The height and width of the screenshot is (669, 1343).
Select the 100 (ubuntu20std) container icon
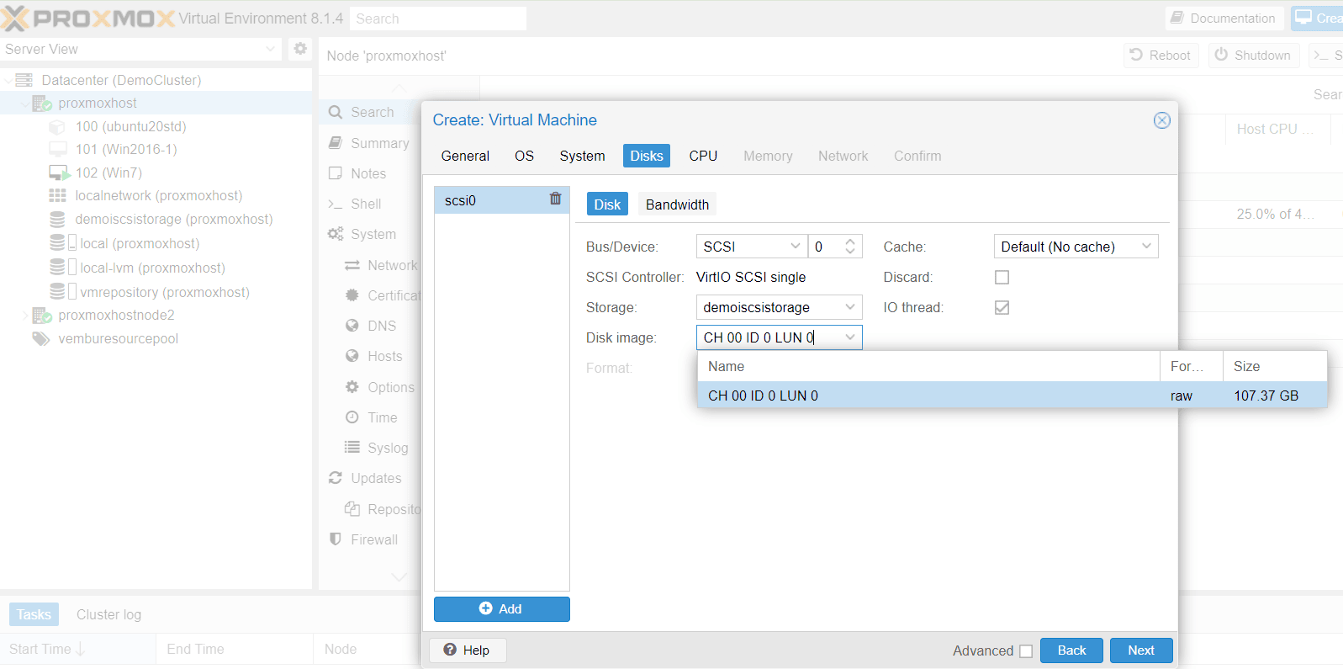click(x=57, y=127)
